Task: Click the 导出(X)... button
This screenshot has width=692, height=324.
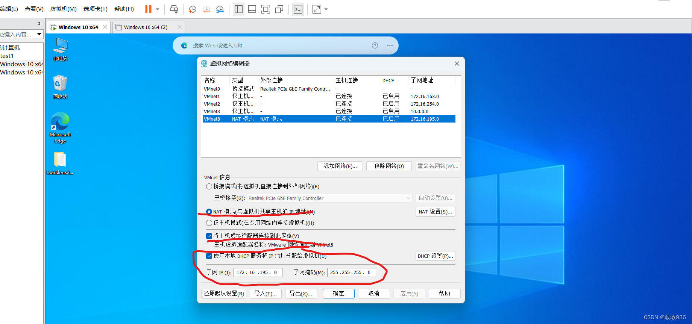Action: 301,294
